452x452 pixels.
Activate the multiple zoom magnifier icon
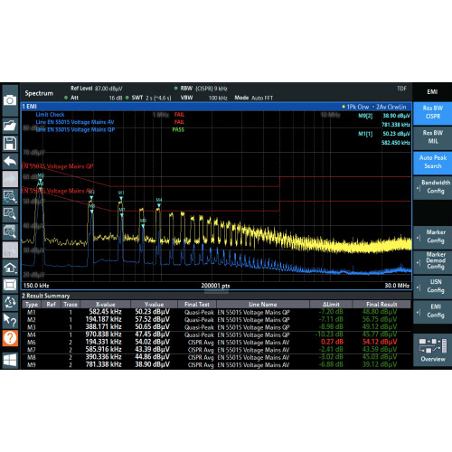(10, 231)
